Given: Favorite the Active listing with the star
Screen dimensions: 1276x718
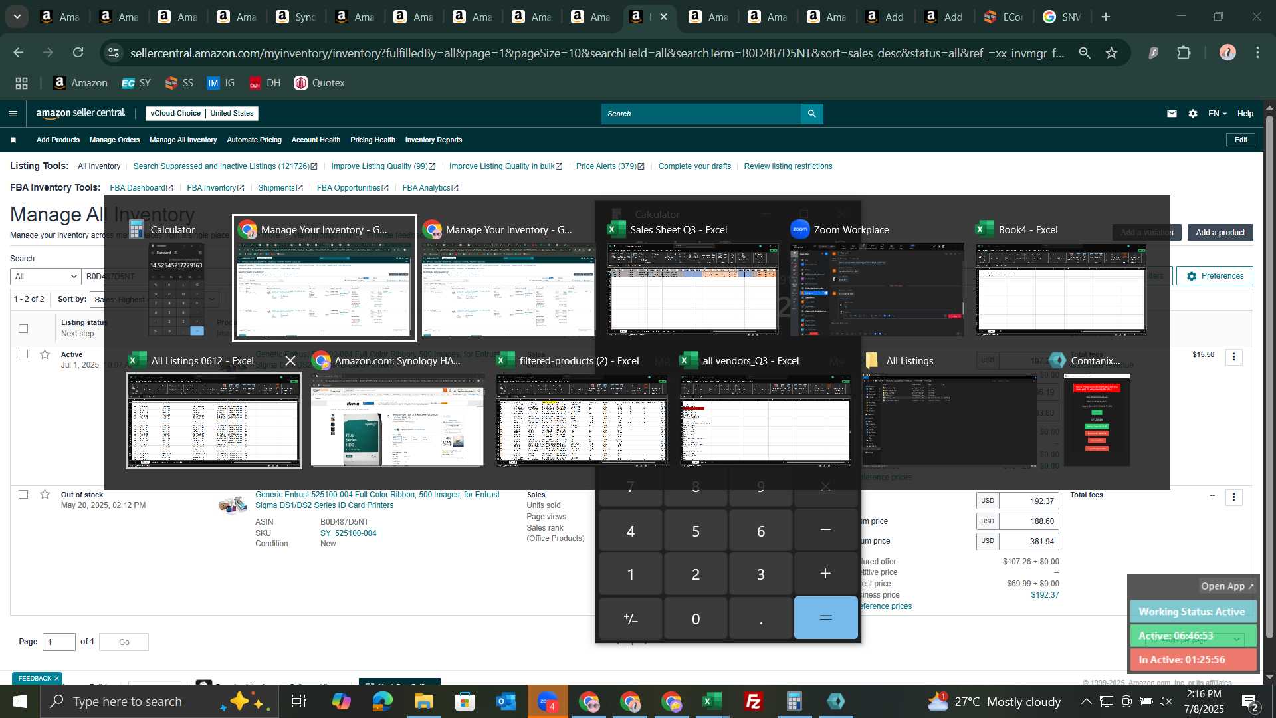Looking at the screenshot, I should coord(45,354).
